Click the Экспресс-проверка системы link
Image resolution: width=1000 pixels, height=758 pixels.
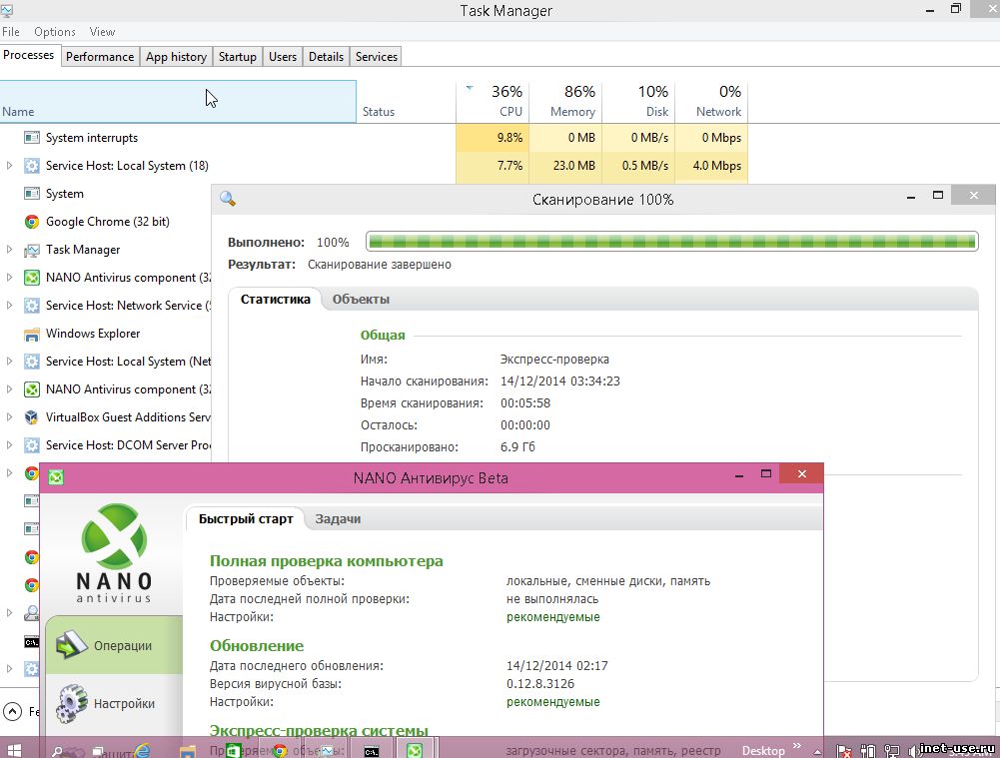[319, 731]
